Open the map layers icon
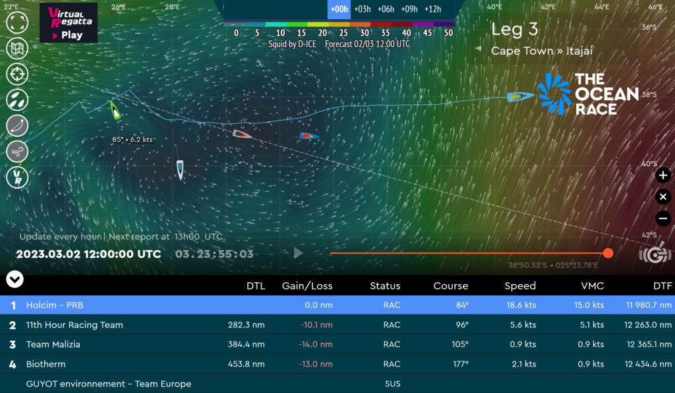The height and width of the screenshot is (393, 675). (17, 48)
